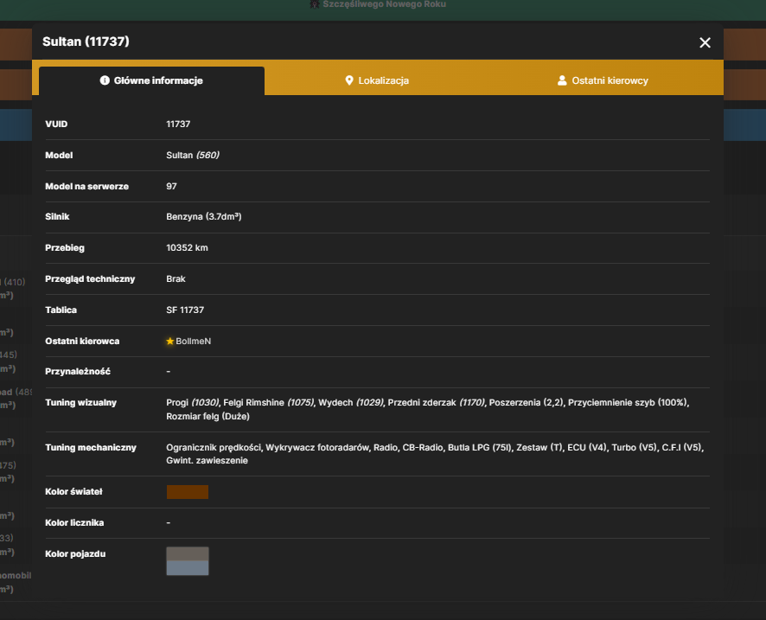
Task: Click the person icon on Ostatni kierowcy
Action: [562, 80]
